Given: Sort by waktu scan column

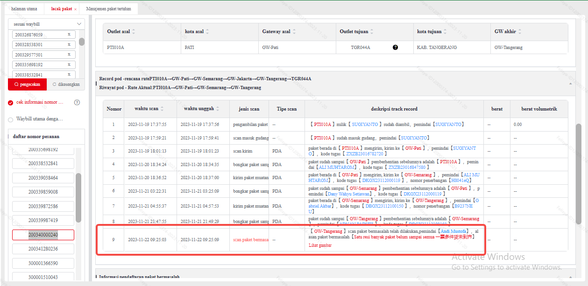Looking at the screenshot, I should click(162, 109).
